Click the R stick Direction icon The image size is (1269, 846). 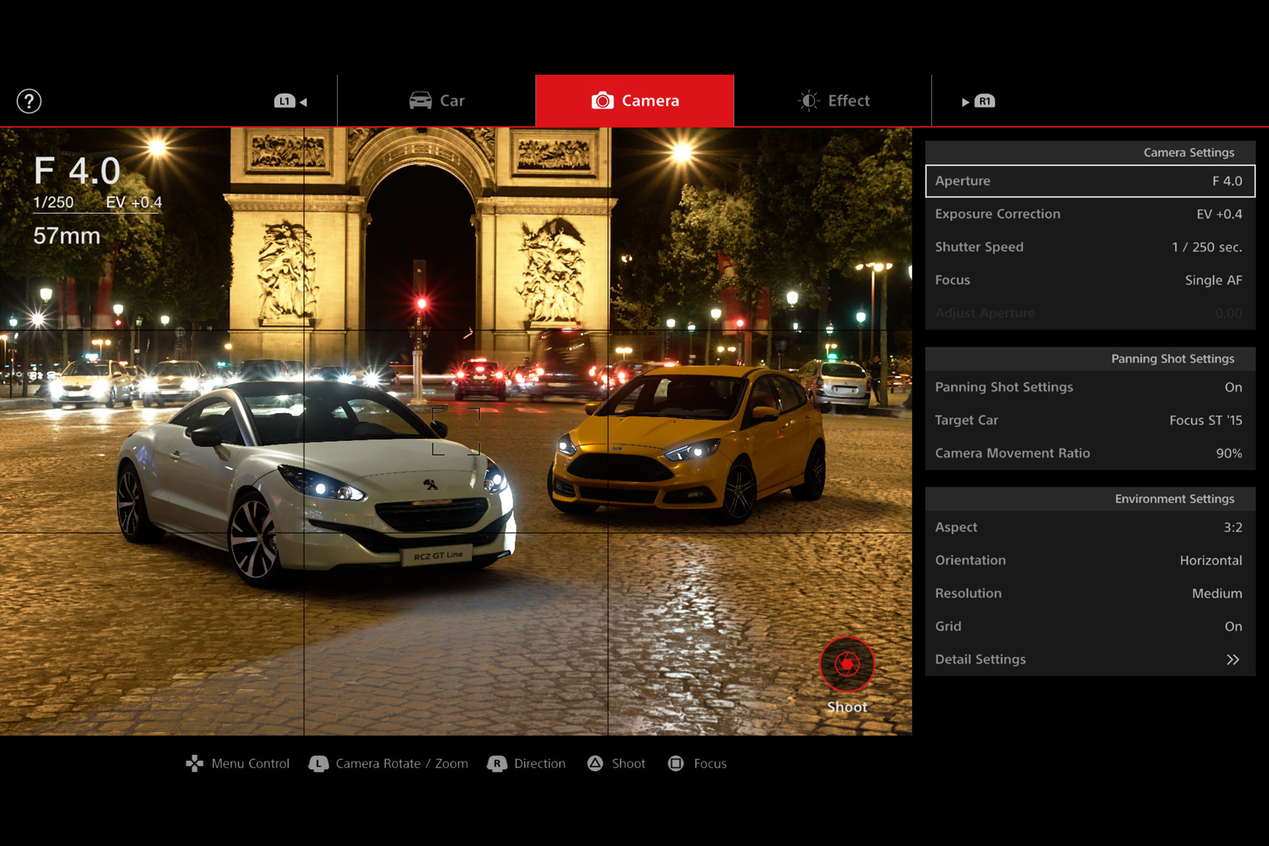tap(497, 764)
